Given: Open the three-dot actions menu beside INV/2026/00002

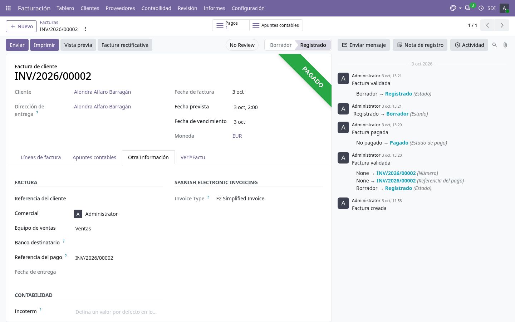Looking at the screenshot, I should pos(85,29).
